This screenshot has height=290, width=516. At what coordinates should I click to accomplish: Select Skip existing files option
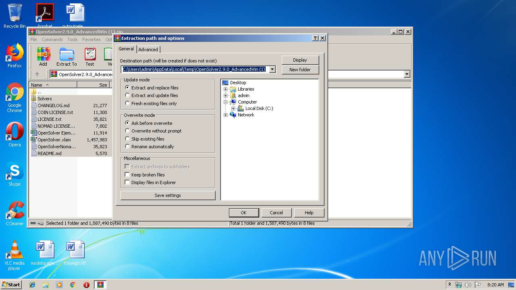tap(145, 139)
